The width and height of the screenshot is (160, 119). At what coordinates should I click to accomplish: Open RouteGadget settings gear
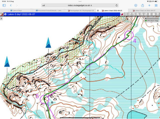(154, 14)
